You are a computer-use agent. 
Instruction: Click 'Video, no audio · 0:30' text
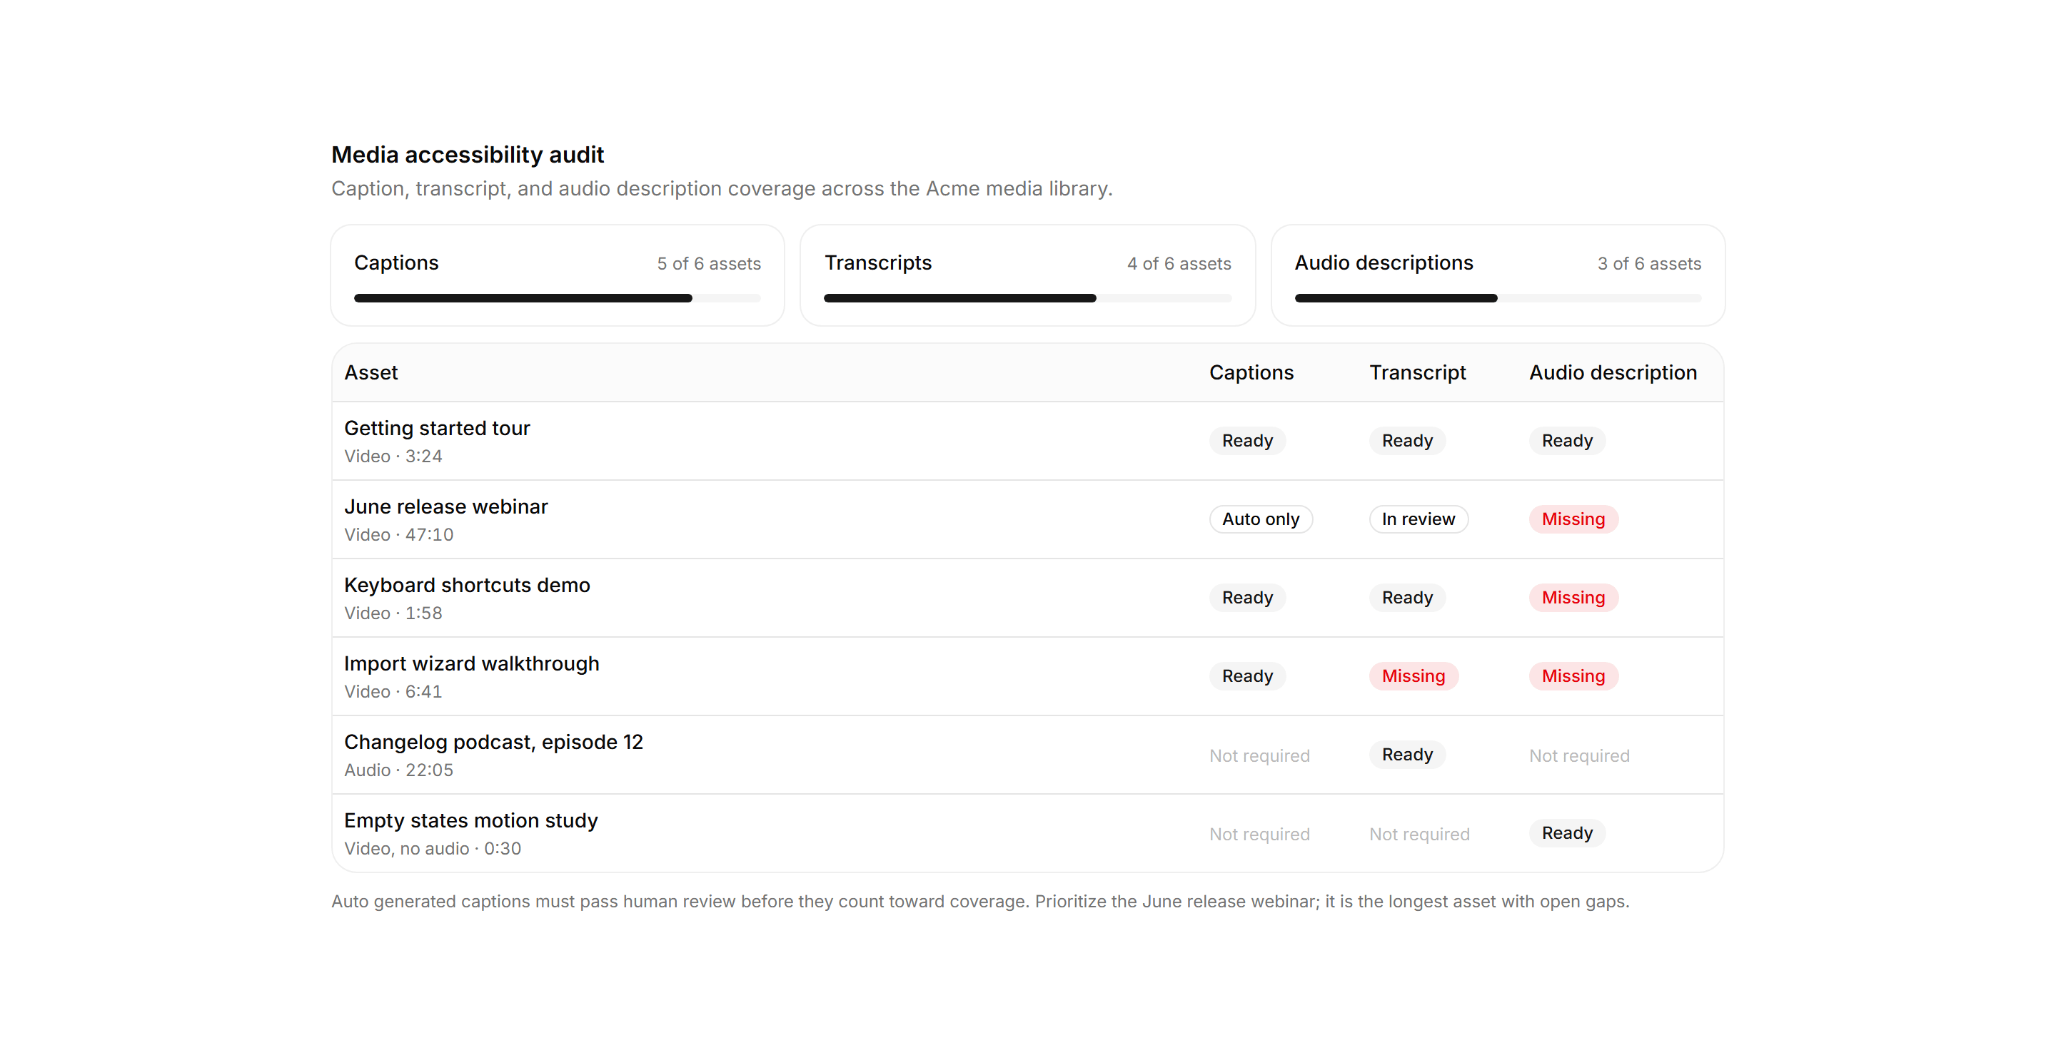point(433,848)
